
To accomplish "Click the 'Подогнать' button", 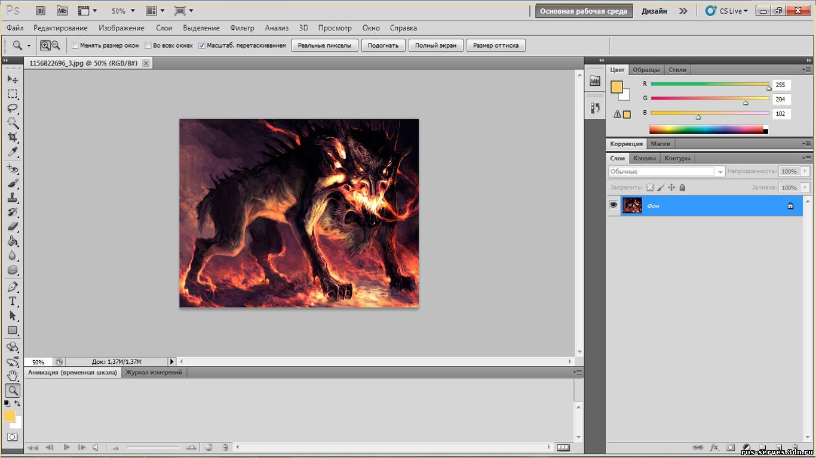I will (384, 45).
